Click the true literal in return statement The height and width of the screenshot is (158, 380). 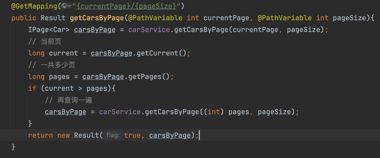132,135
